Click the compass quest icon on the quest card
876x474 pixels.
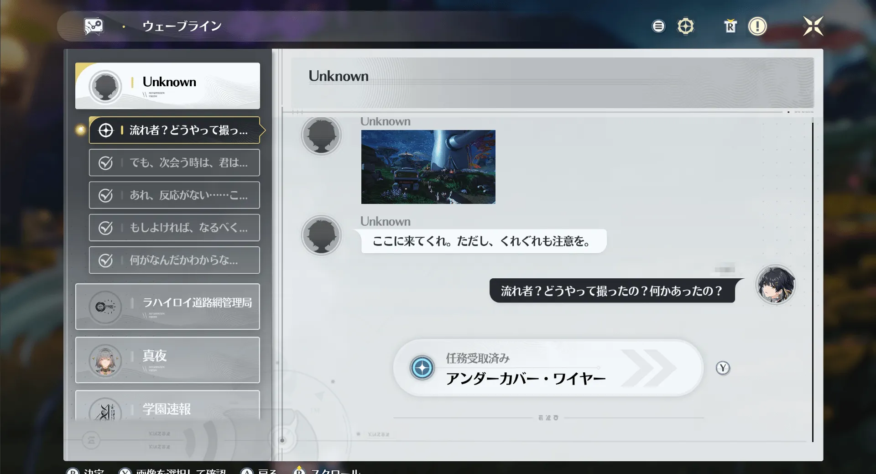pyautogui.click(x=422, y=368)
